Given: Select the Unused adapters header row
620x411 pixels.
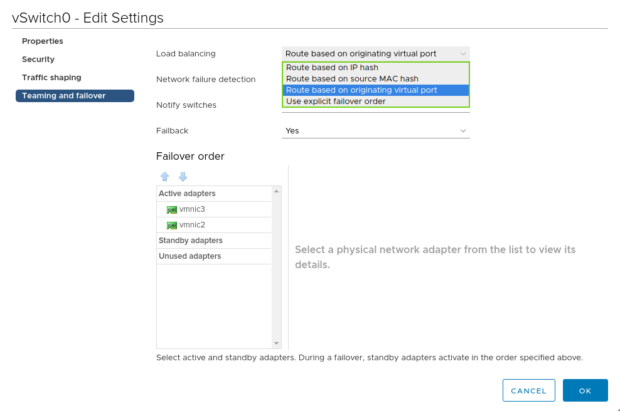Looking at the screenshot, I should pyautogui.click(x=214, y=256).
